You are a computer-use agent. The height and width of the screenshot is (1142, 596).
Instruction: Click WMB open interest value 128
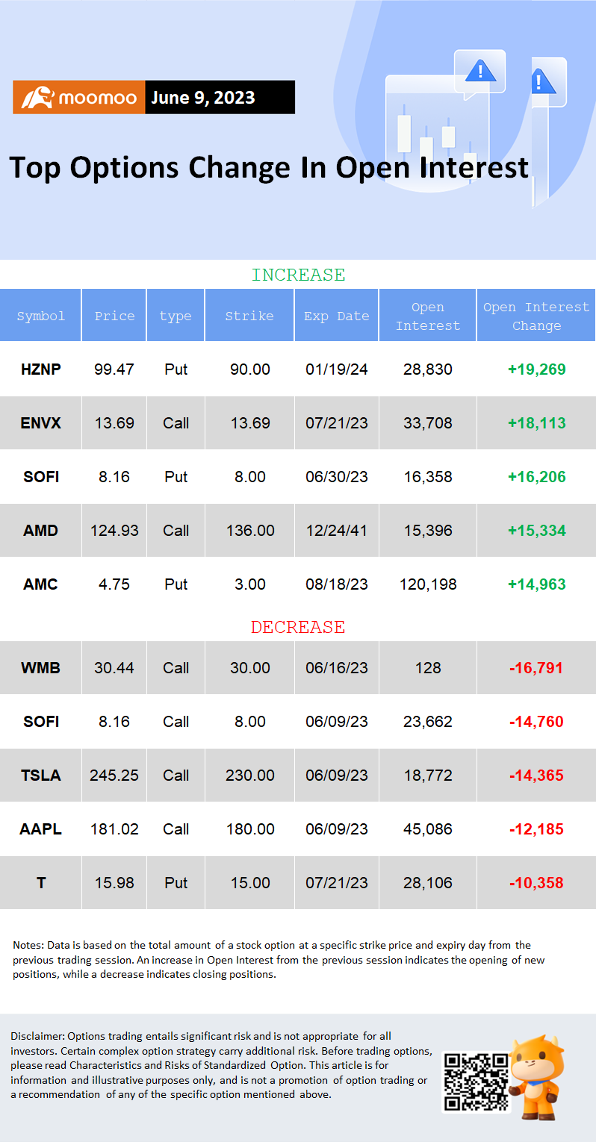[x=428, y=668]
